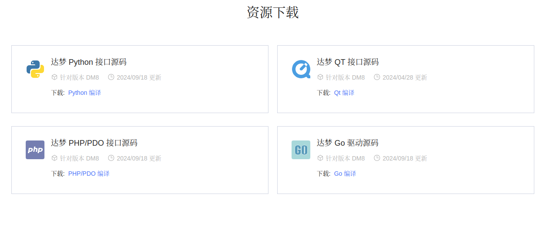Image resolution: width=550 pixels, height=234 pixels.
Task: Click "针对版本 DM8" in the Go card
Action: tap(345, 158)
